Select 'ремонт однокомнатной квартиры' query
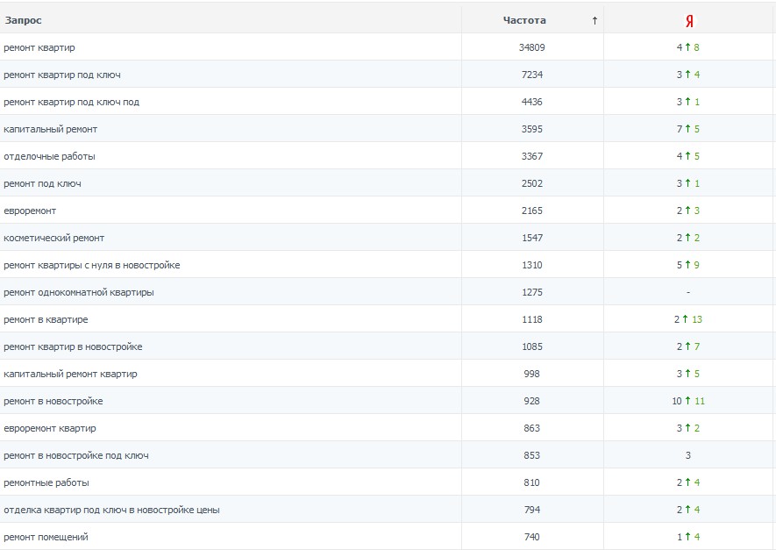 point(79,293)
